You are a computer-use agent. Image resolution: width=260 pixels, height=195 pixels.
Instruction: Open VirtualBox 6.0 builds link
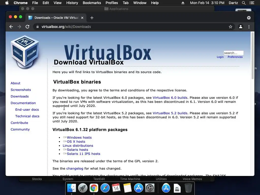[x=170, y=98]
